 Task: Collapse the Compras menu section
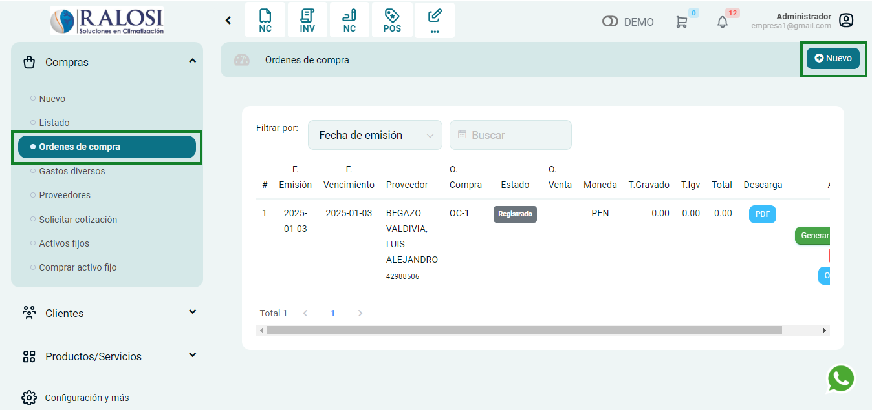[x=192, y=61]
